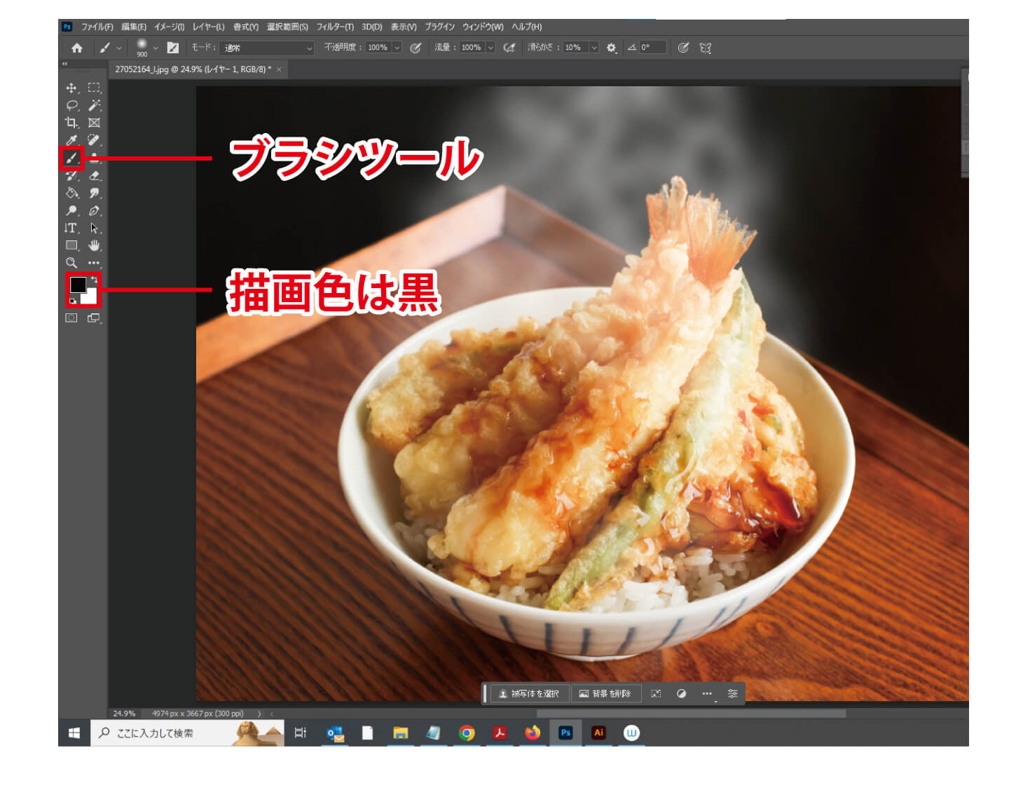Open the flow 流量 slider dropdown arrow

490,48
